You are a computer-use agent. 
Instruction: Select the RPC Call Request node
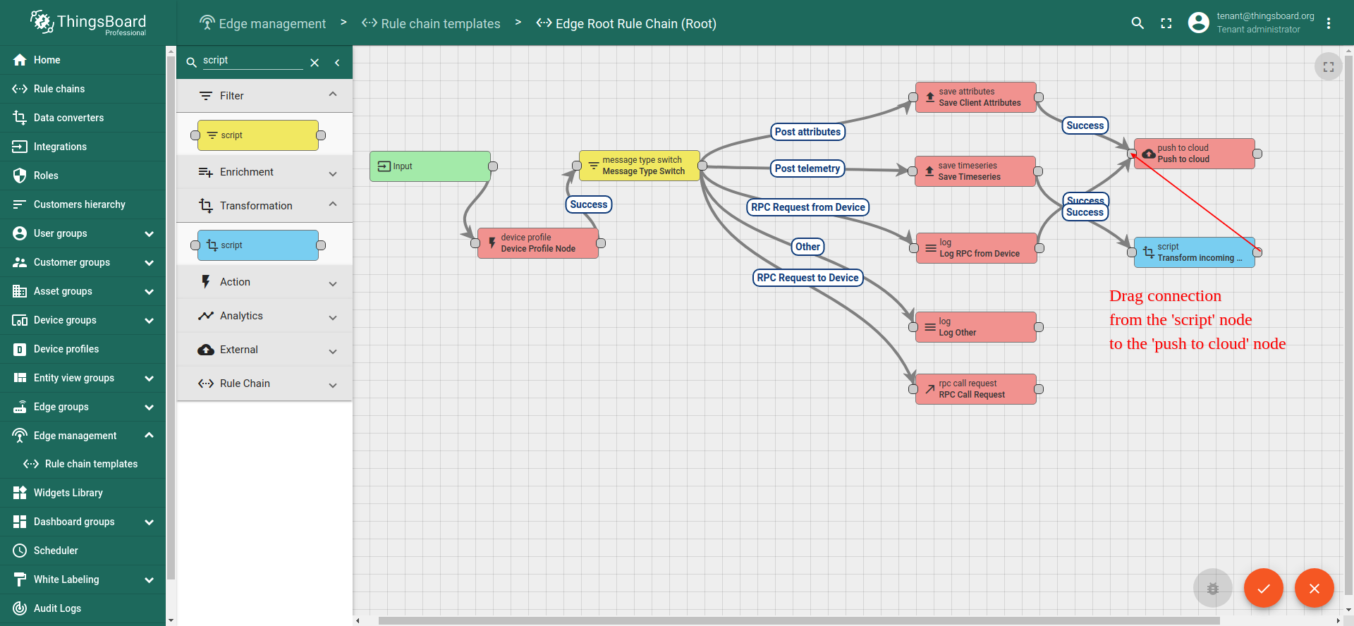[x=976, y=389]
